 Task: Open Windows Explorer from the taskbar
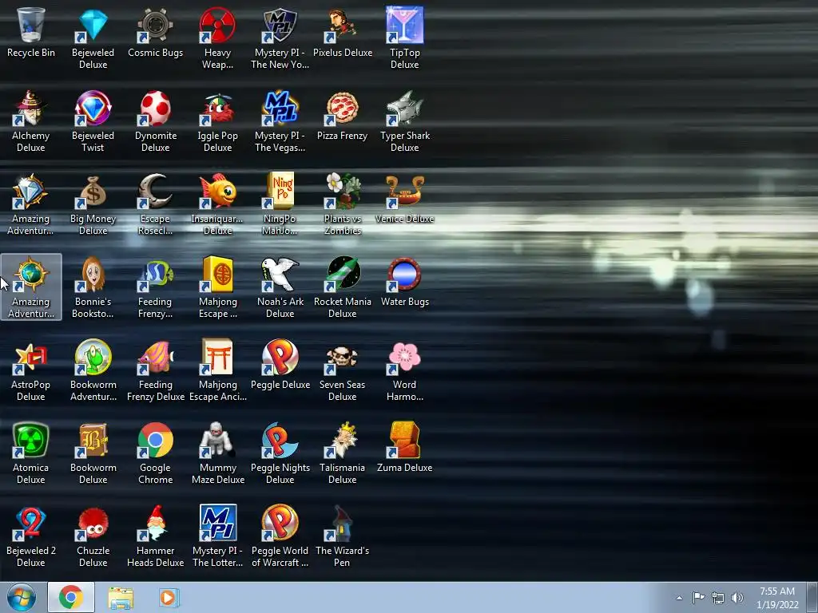point(121,597)
